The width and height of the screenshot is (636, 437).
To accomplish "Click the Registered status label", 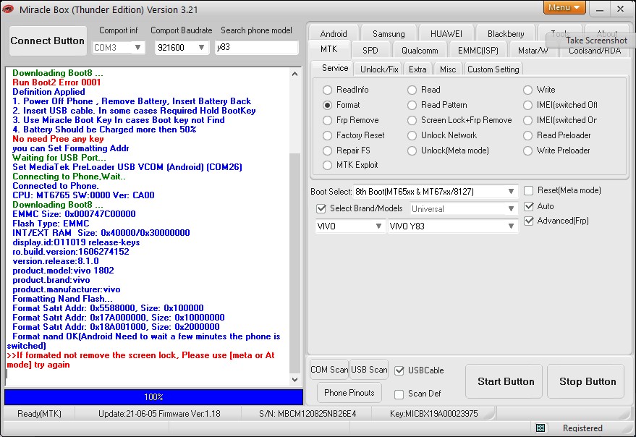I will click(x=582, y=428).
